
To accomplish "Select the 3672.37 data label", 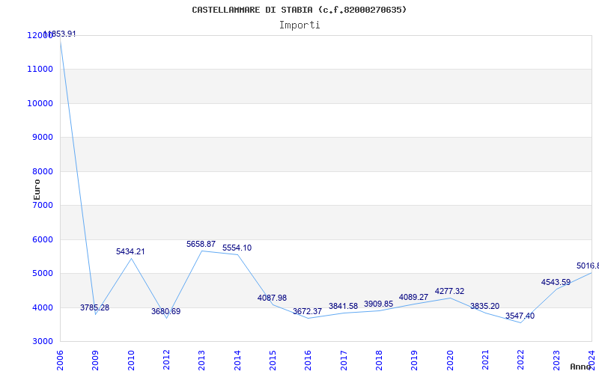I will point(307,312).
